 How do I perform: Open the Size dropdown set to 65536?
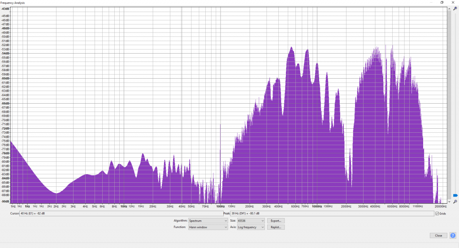pyautogui.click(x=251, y=221)
